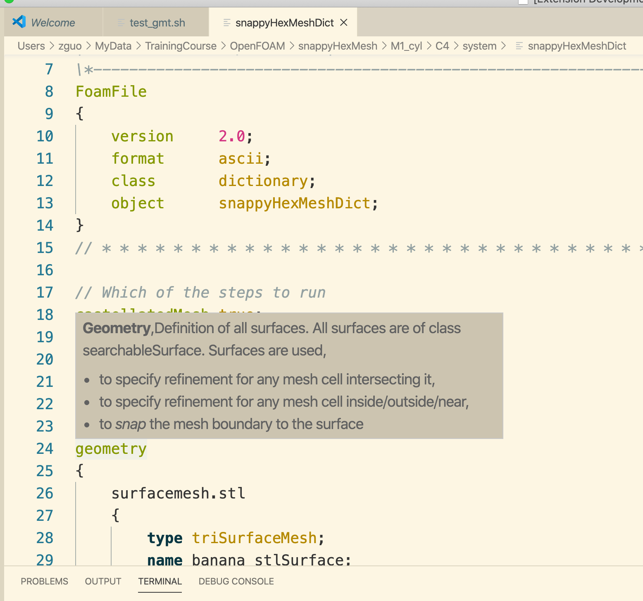643x601 pixels.
Task: Click snappyHexMeshDict file in breadcrumb
Action: (x=577, y=46)
